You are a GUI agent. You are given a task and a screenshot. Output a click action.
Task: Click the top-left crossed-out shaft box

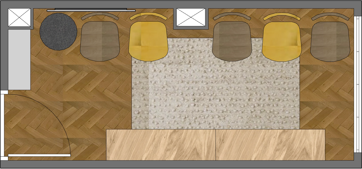[19, 18]
